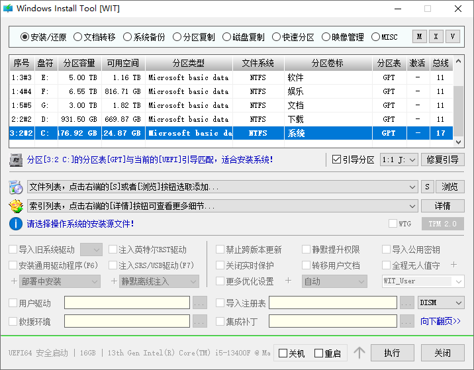Tick the 禁止跨版本更新 checkbox
The image size is (474, 370).
(220, 250)
